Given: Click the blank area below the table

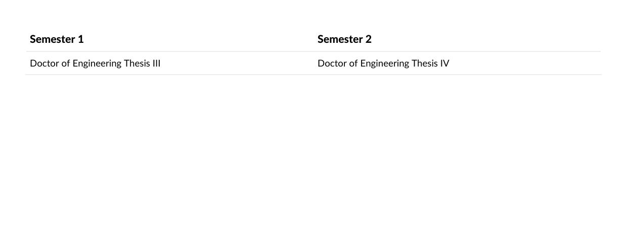Looking at the screenshot, I should [x=313, y=161].
